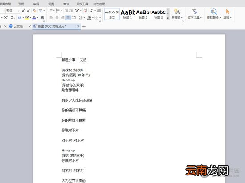This screenshot has height=183, width=245.
Task: Apply the 标题 3 style
Action: [x=159, y=14]
